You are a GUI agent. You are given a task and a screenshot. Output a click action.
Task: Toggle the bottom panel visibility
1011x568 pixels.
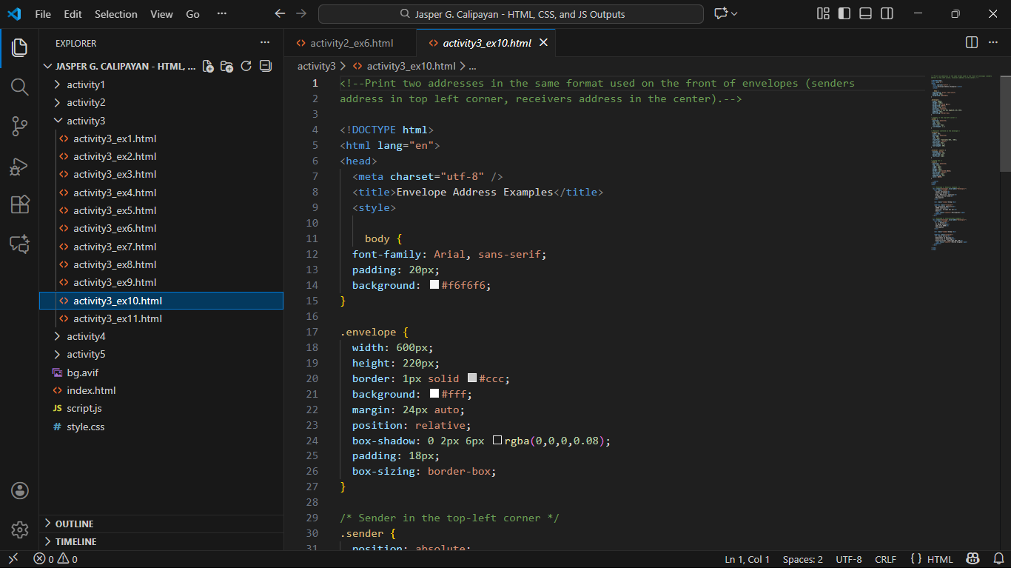click(865, 14)
